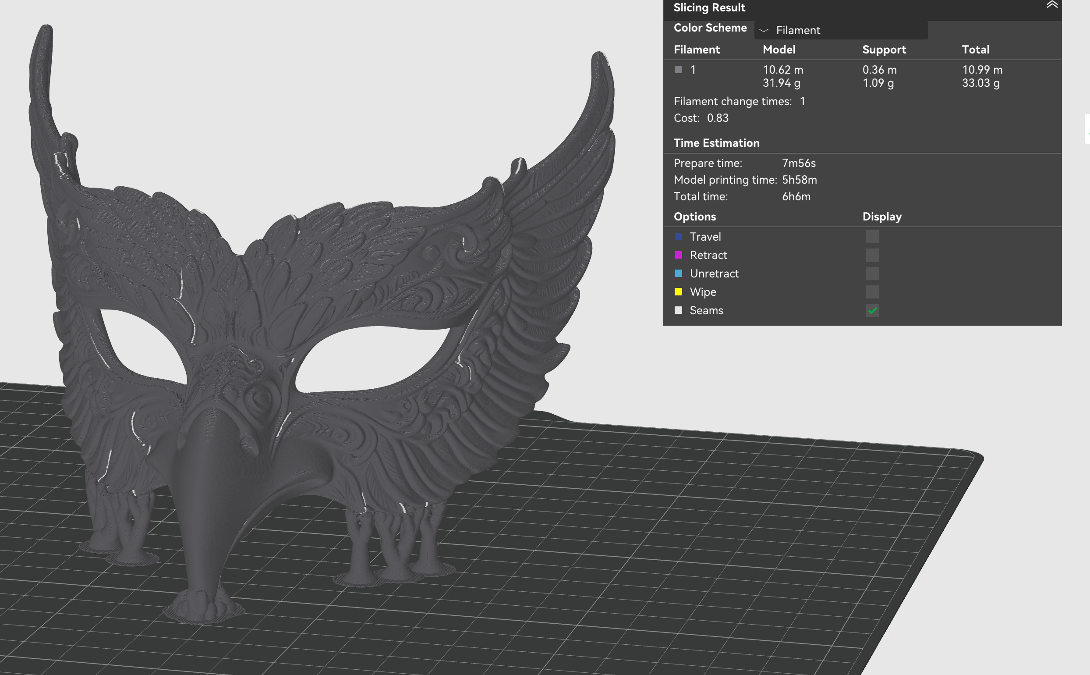Click the total length value 10.99 m
Screen dimensions: 1090x675
982,70
